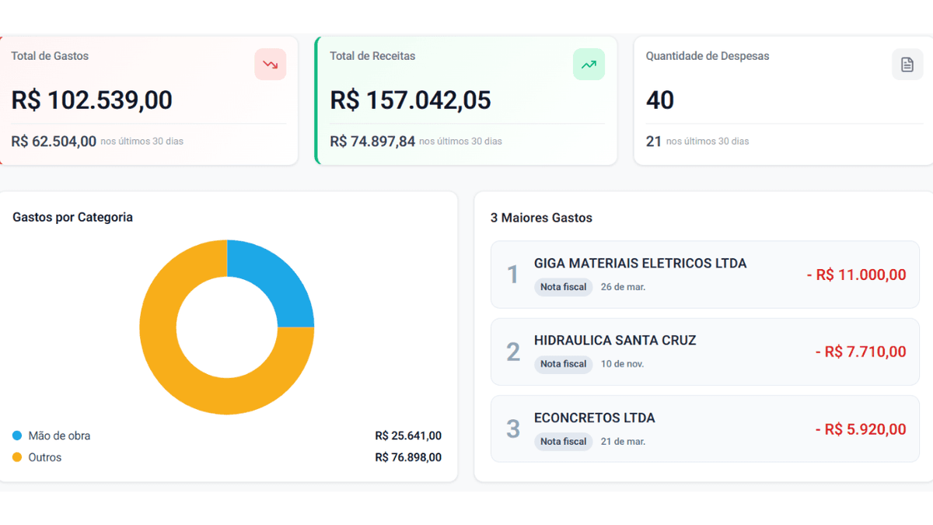Screen dimensions: 933x525
Task: Click the Nota fiscal badge for GIGA MATERIAIS ELETRICOS
Action: [x=563, y=287]
